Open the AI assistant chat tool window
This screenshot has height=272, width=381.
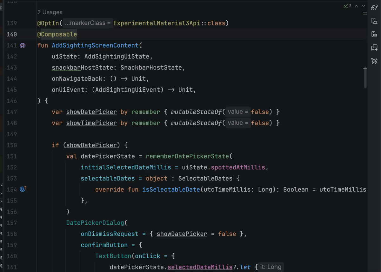pyautogui.click(x=374, y=47)
